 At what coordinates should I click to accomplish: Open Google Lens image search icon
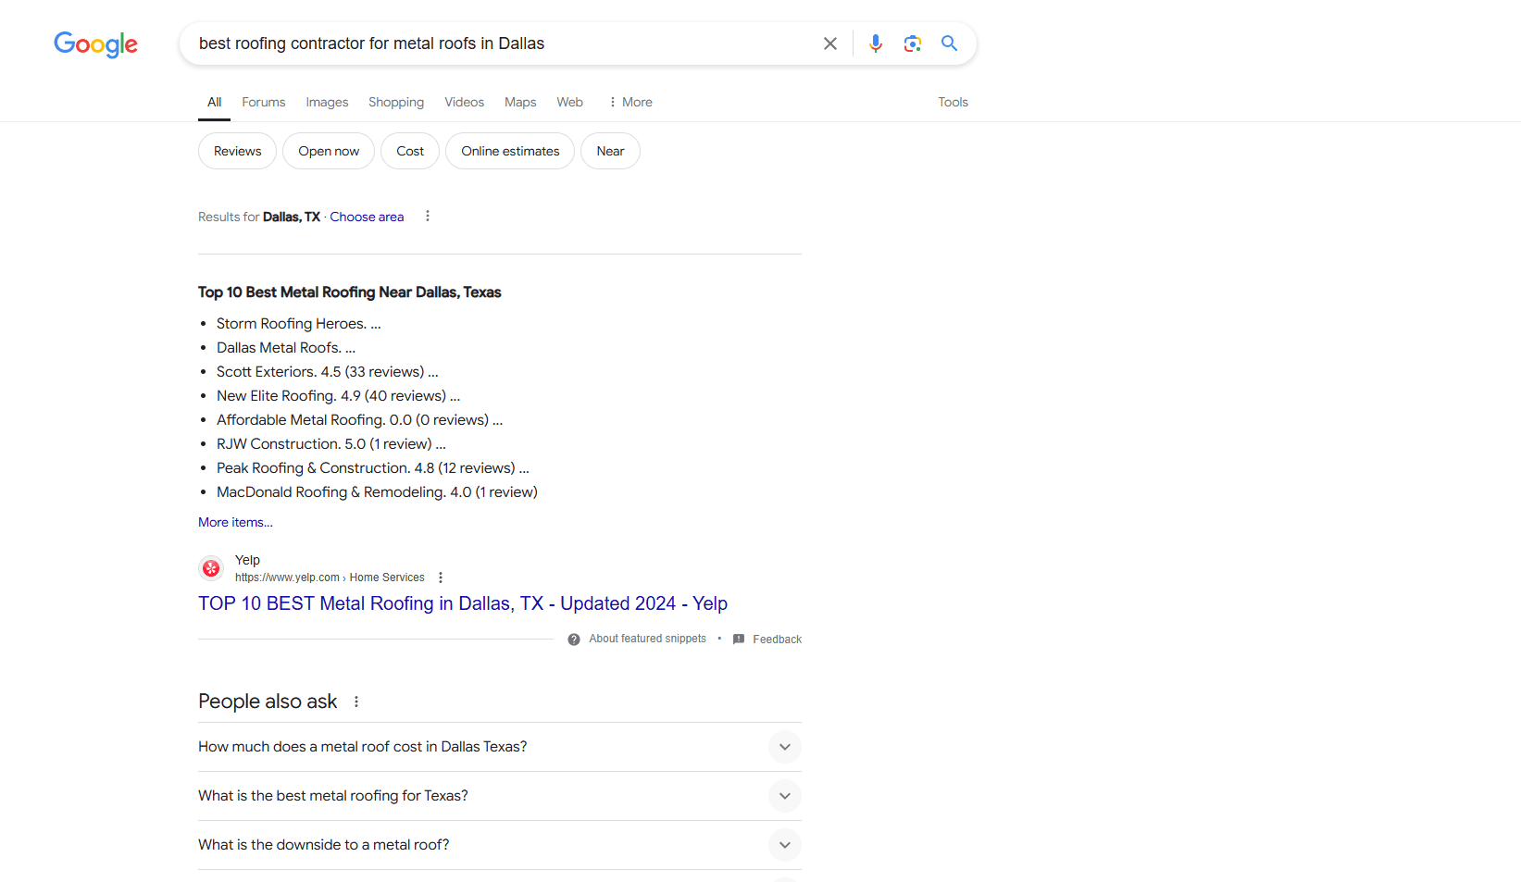(913, 43)
